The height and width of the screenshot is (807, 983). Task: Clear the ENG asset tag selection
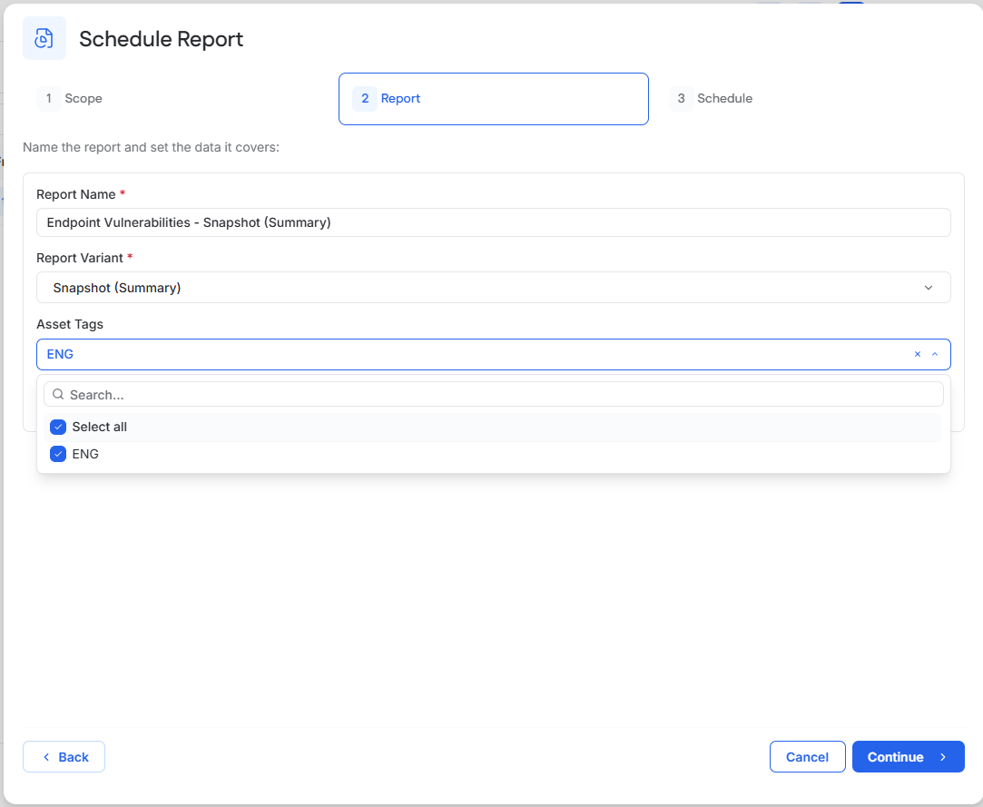tap(917, 354)
